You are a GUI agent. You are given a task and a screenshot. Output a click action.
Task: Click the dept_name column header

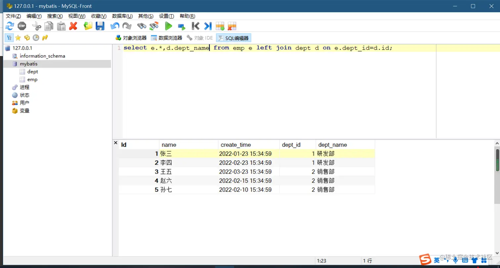coord(345,145)
